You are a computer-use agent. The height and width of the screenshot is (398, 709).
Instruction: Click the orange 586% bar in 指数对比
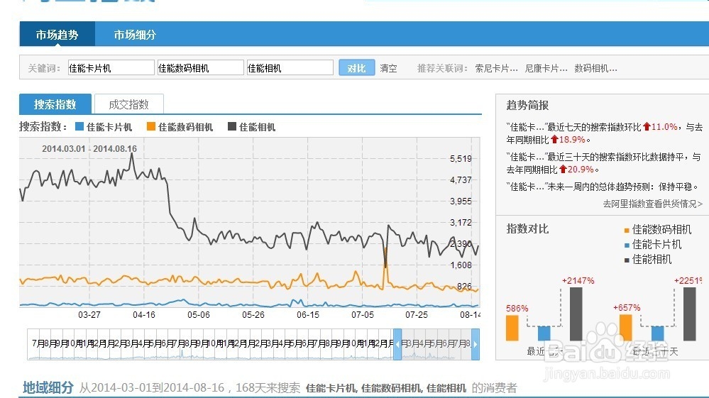click(512, 328)
